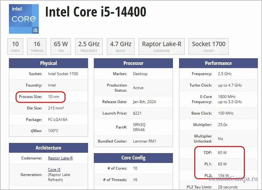Open the Raptor Lake-R codename link
This screenshot has width=262, height=190.
click(x=60, y=158)
